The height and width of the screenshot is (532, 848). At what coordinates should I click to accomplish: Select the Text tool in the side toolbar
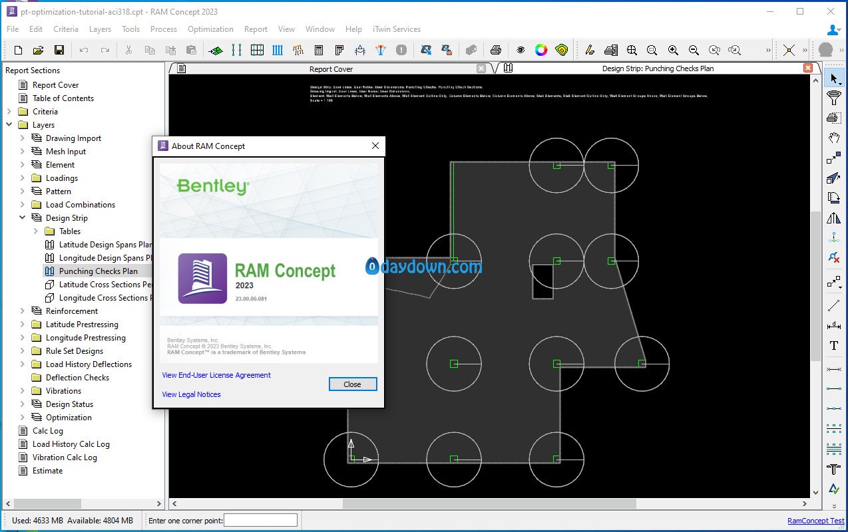click(833, 346)
